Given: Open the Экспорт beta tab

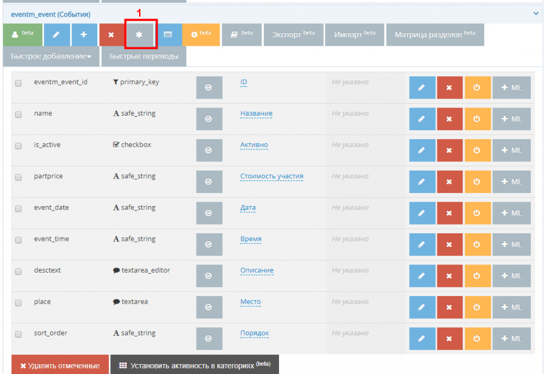Looking at the screenshot, I should click(293, 34).
